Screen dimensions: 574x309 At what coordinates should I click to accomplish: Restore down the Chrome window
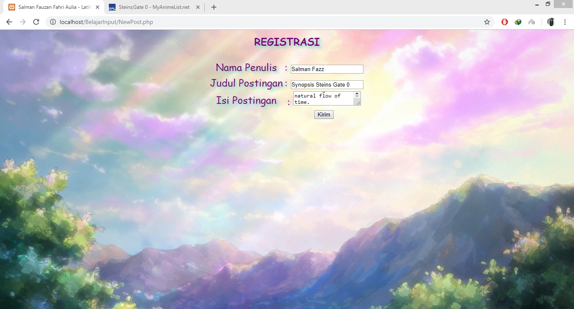tap(548, 4)
